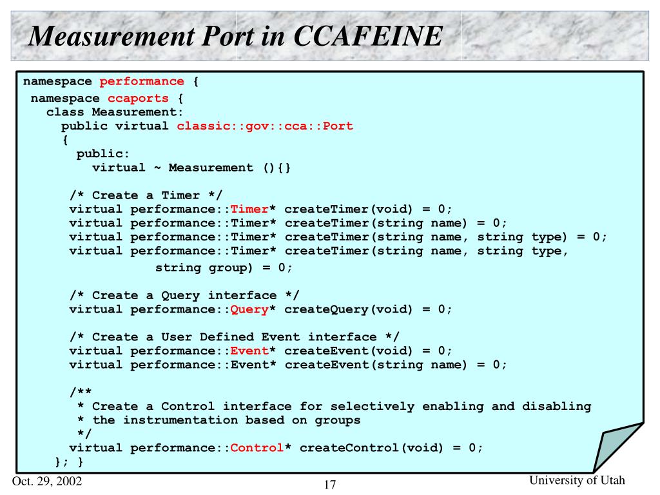This screenshot has width=660, height=495.
Task: Click the slide title 'Measurement Port in CCAFEINE'
Action: (x=235, y=36)
